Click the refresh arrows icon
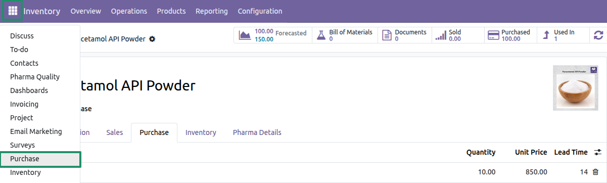The height and width of the screenshot is (183, 607). tap(598, 35)
